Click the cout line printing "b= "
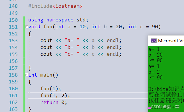Image resolution: width=184 pixels, height=112 pixels. pos(81,47)
